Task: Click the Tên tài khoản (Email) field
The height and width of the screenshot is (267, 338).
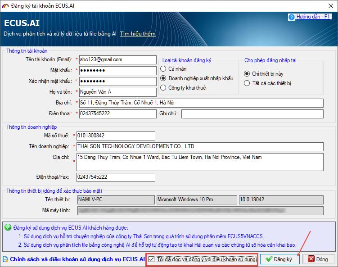Action: (117, 59)
